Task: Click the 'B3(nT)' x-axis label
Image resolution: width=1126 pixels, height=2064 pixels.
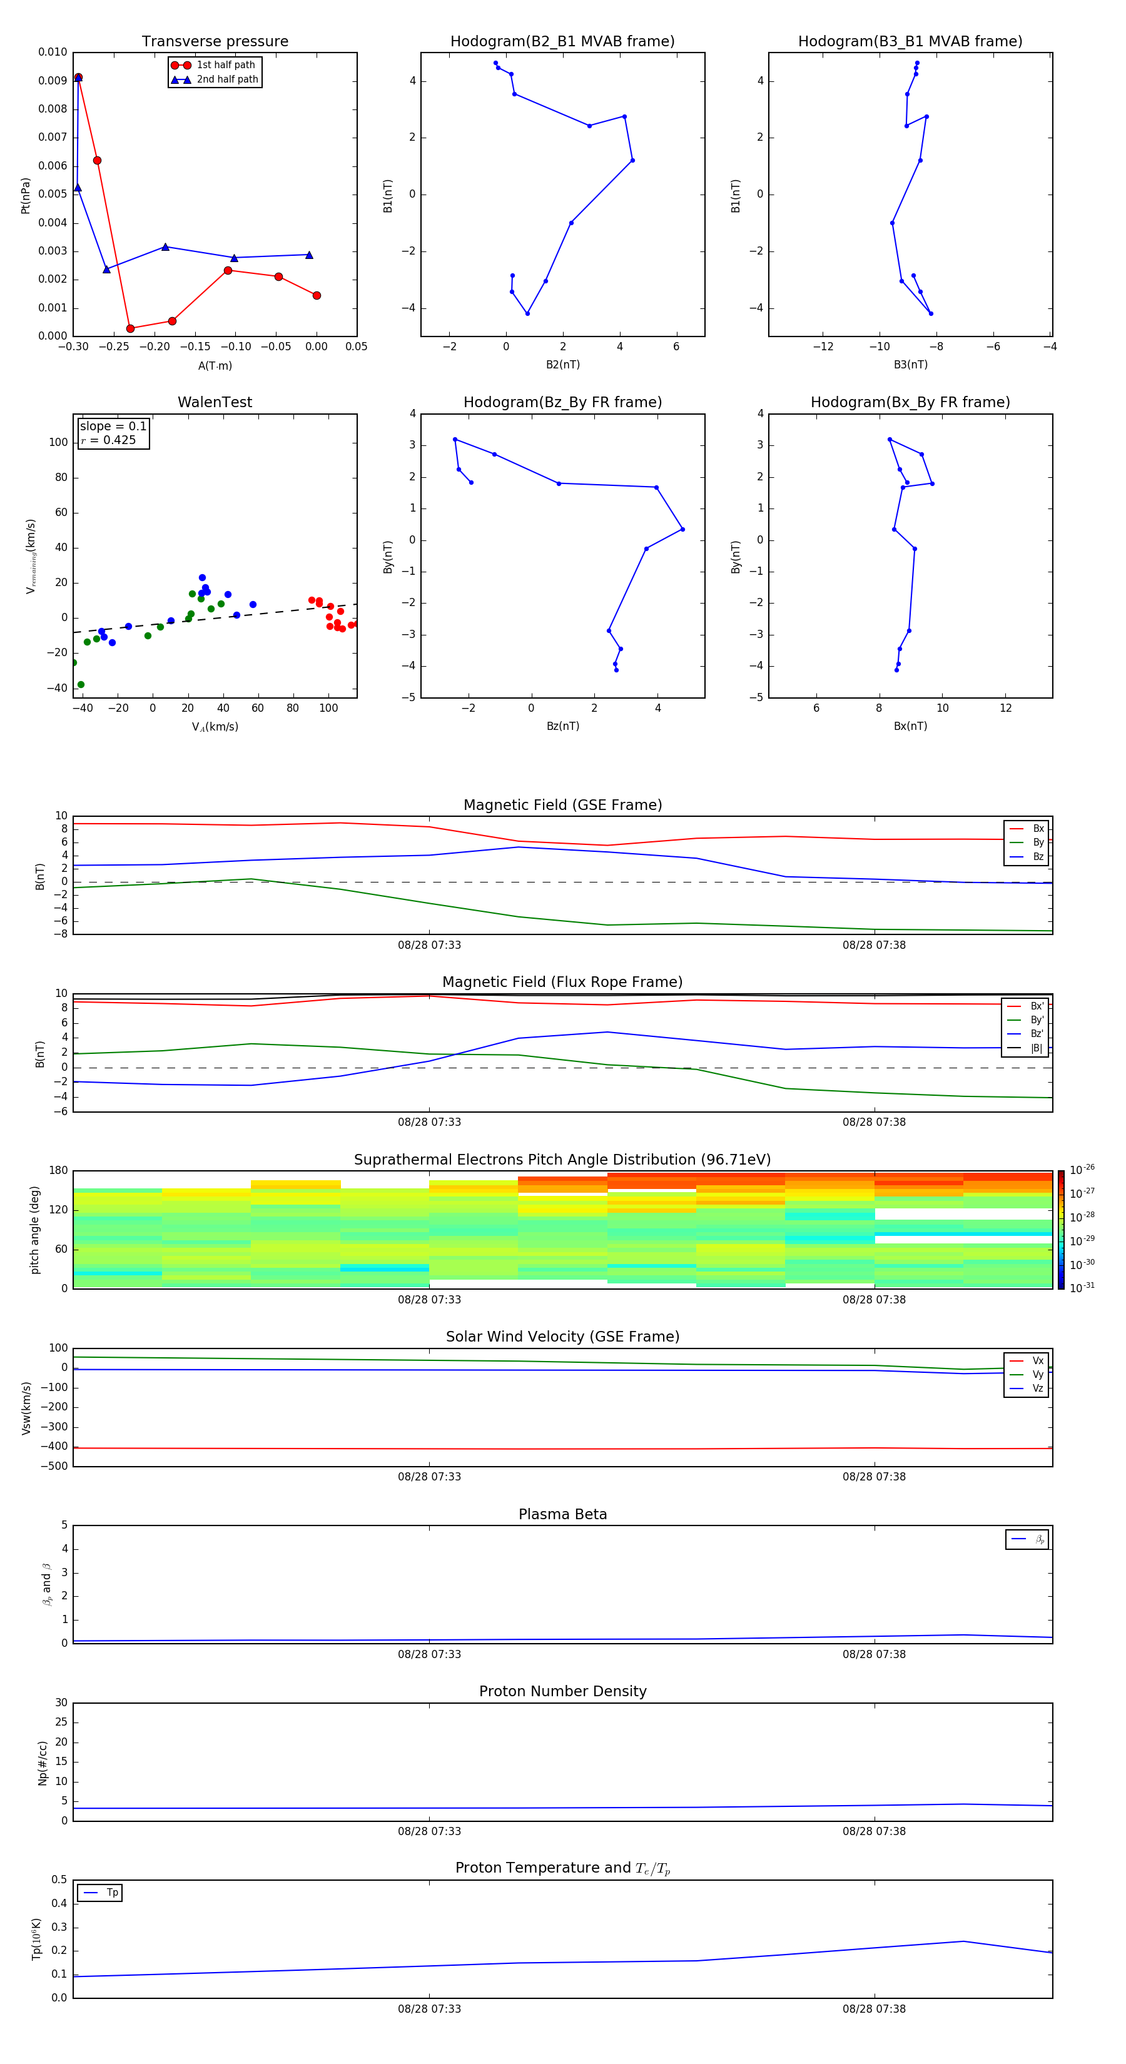Action: (910, 365)
